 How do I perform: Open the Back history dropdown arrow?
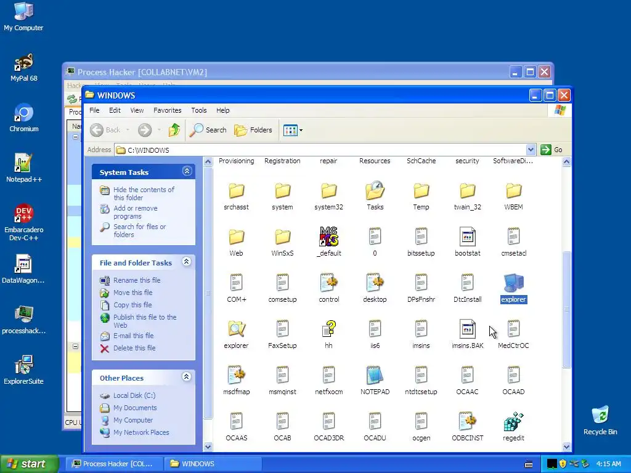tap(128, 130)
